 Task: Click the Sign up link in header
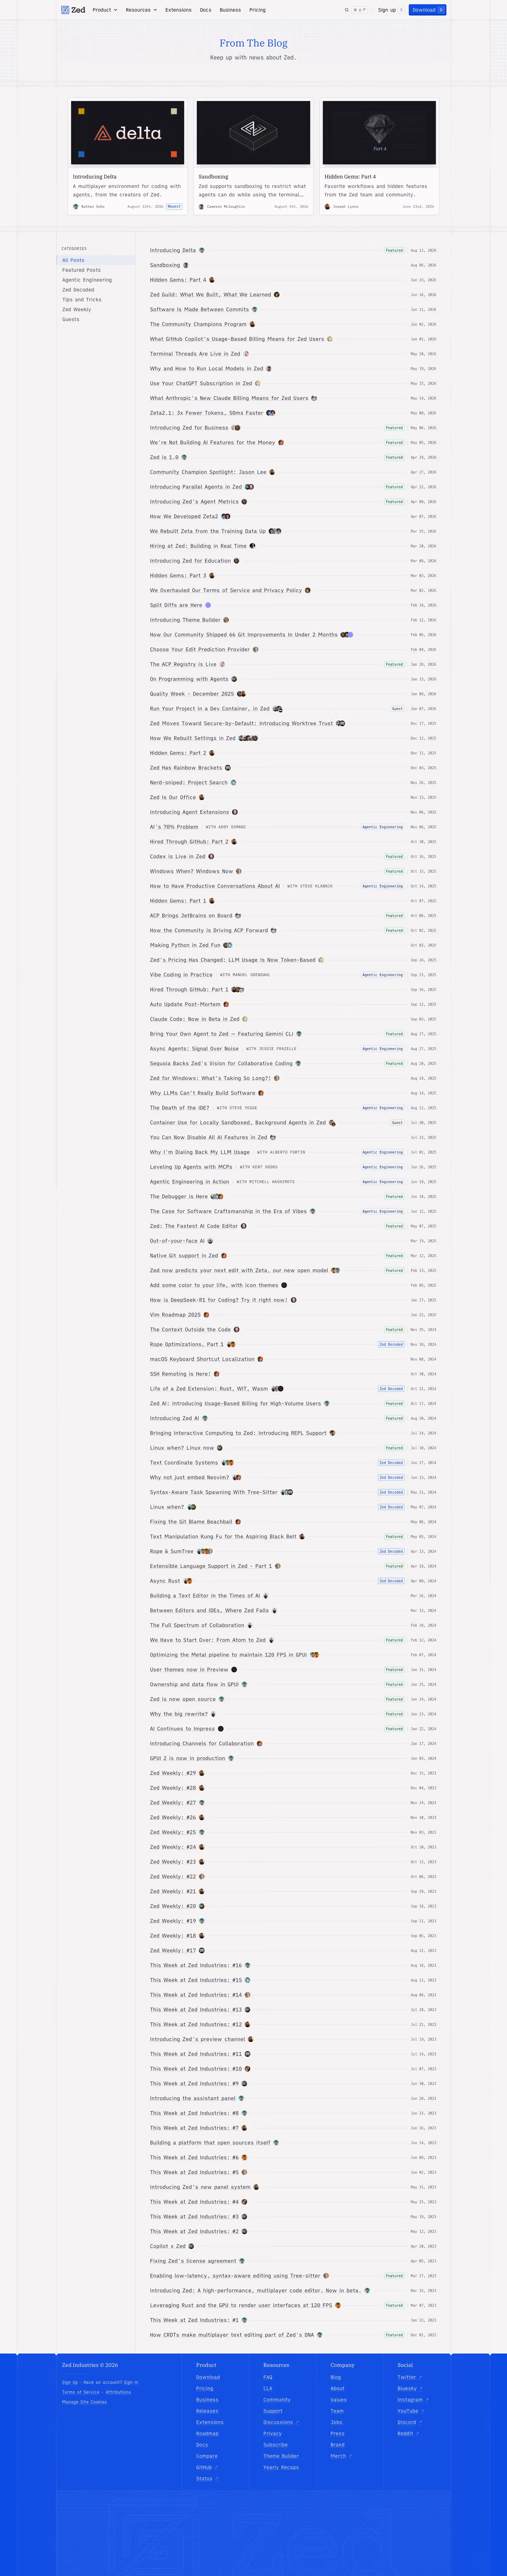[387, 10]
